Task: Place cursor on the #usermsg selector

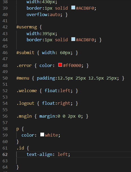Action: coord(26,27)
